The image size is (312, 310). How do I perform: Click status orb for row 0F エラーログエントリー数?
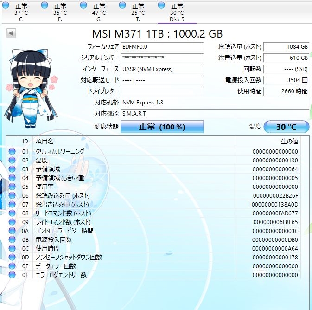pyautogui.click(x=12, y=275)
